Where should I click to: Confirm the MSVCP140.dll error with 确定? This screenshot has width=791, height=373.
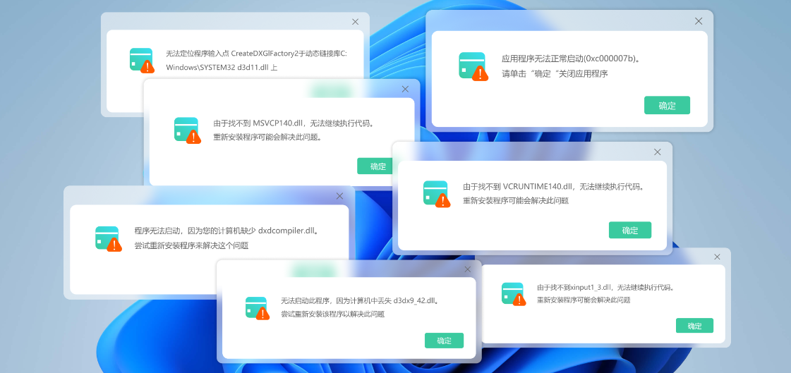[378, 166]
